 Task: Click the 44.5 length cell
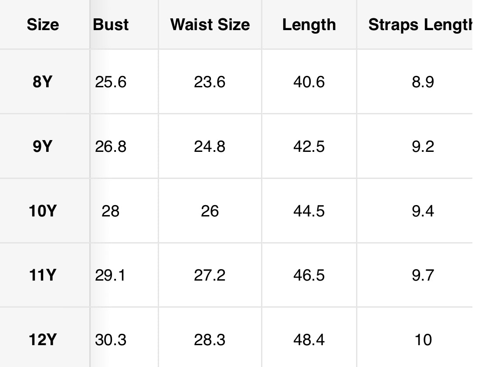309,211
